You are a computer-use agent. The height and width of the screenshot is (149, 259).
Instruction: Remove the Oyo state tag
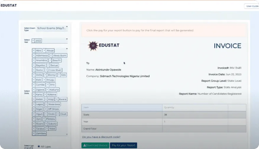pos(34,119)
